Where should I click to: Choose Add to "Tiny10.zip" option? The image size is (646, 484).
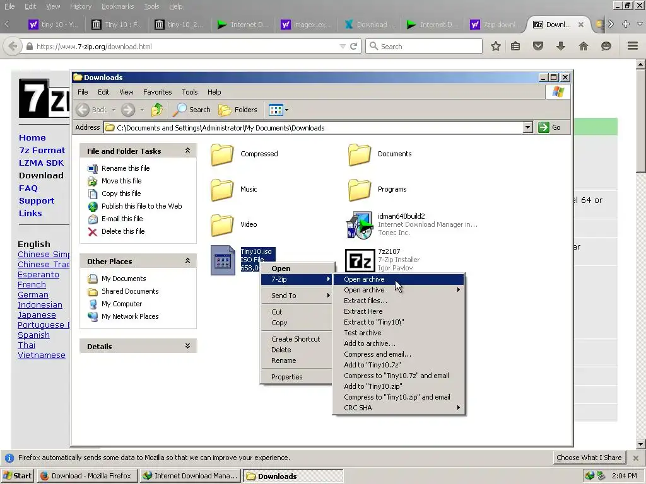coord(399,386)
